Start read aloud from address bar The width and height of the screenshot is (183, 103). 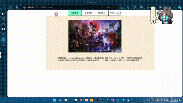click(108, 7)
